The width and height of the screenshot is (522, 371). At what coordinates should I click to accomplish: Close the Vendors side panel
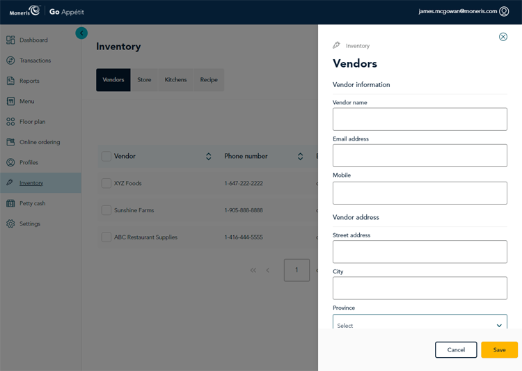[503, 37]
